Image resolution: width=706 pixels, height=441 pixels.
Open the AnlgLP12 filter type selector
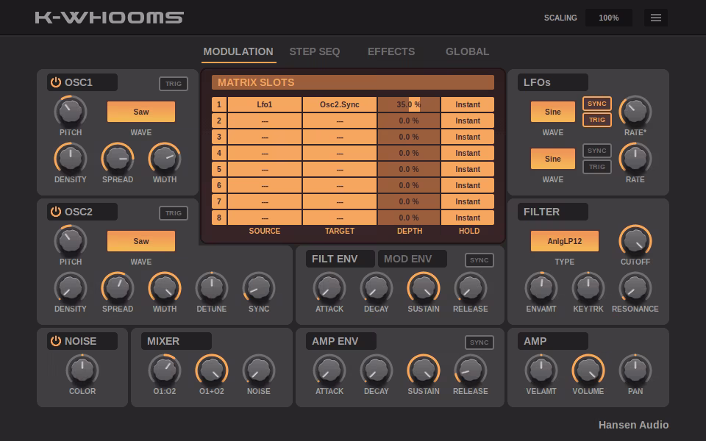tap(564, 240)
